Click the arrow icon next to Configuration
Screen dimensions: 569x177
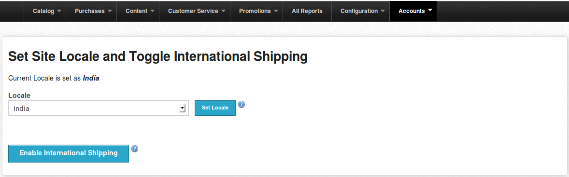tap(383, 11)
